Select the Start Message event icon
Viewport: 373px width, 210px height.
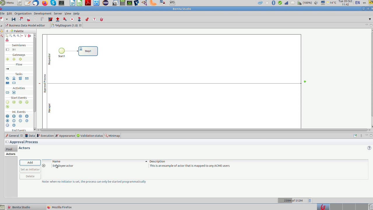14,102
